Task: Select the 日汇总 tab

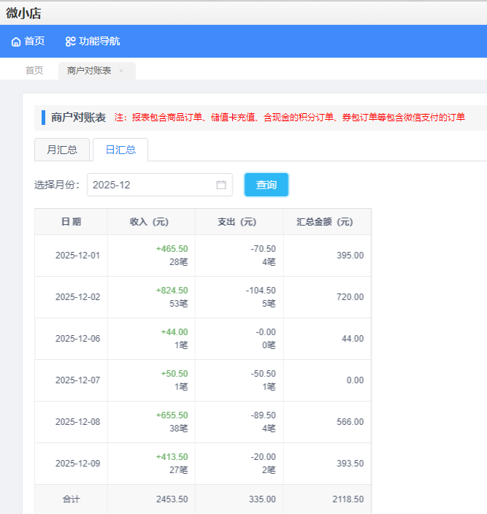Action: click(120, 150)
